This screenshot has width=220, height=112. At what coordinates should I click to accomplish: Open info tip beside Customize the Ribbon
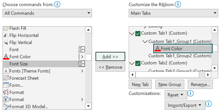click(x=178, y=5)
